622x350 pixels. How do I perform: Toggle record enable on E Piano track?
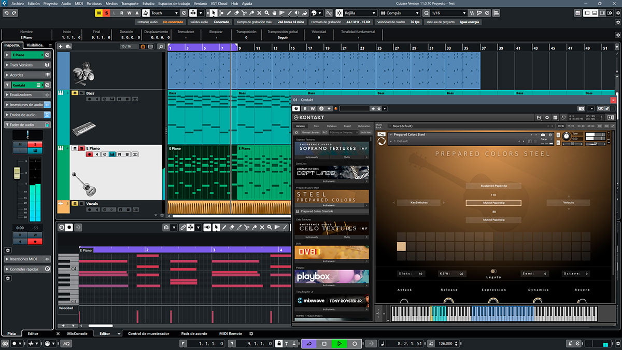90,154
